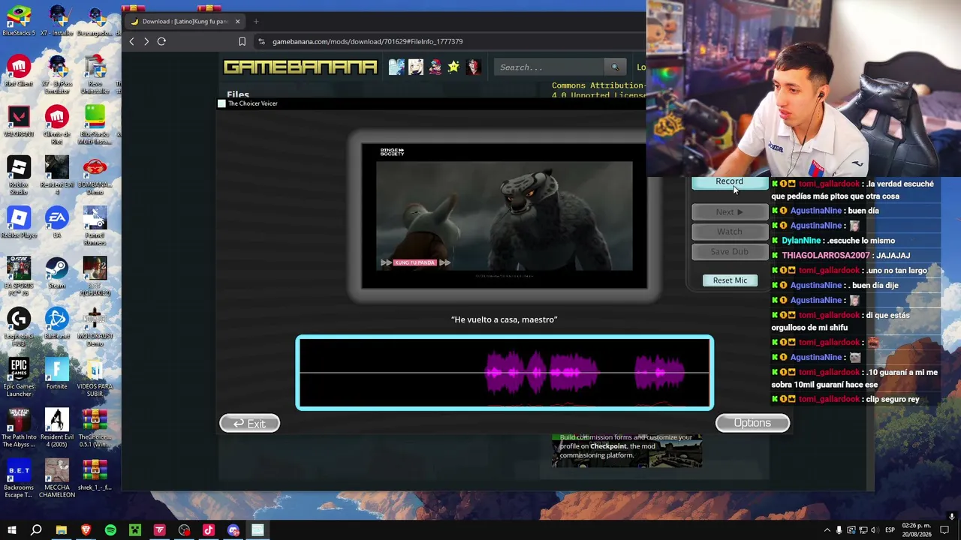Screen dimensions: 961x540
Task: Click the red-haired character icon on GameBanana
Action: (x=473, y=67)
